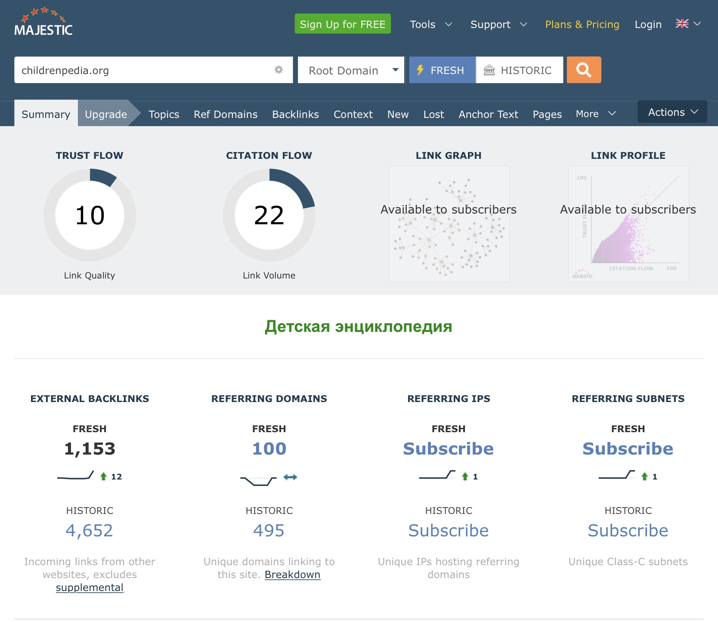Go to the Anchor Text tab

488,114
